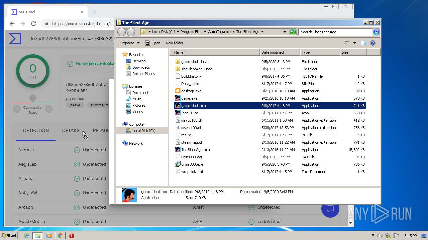The height and width of the screenshot is (240, 428).
Task: Expand the GameTop.com breadcrumb arrow
Action: (233, 32)
